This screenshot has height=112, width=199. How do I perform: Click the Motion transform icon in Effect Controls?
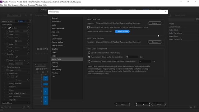click(9, 28)
